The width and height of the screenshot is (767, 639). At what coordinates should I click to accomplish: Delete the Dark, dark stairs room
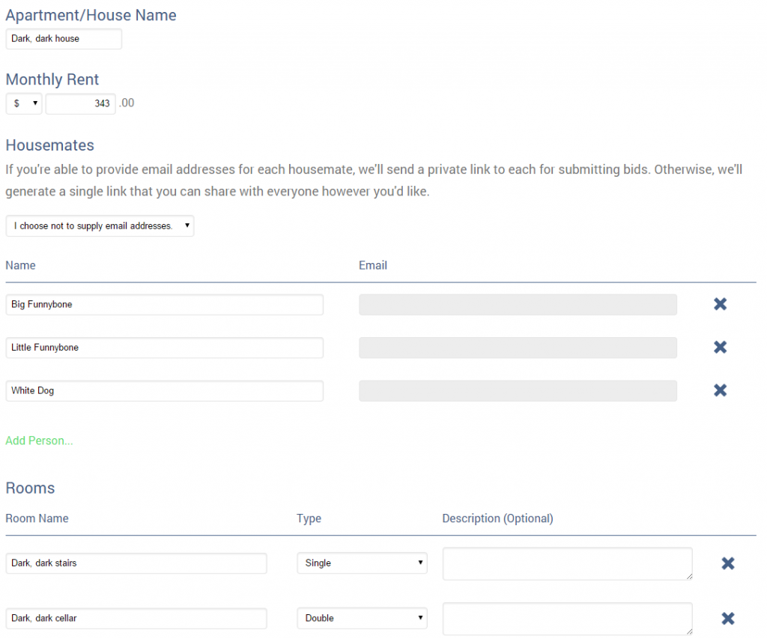click(727, 563)
